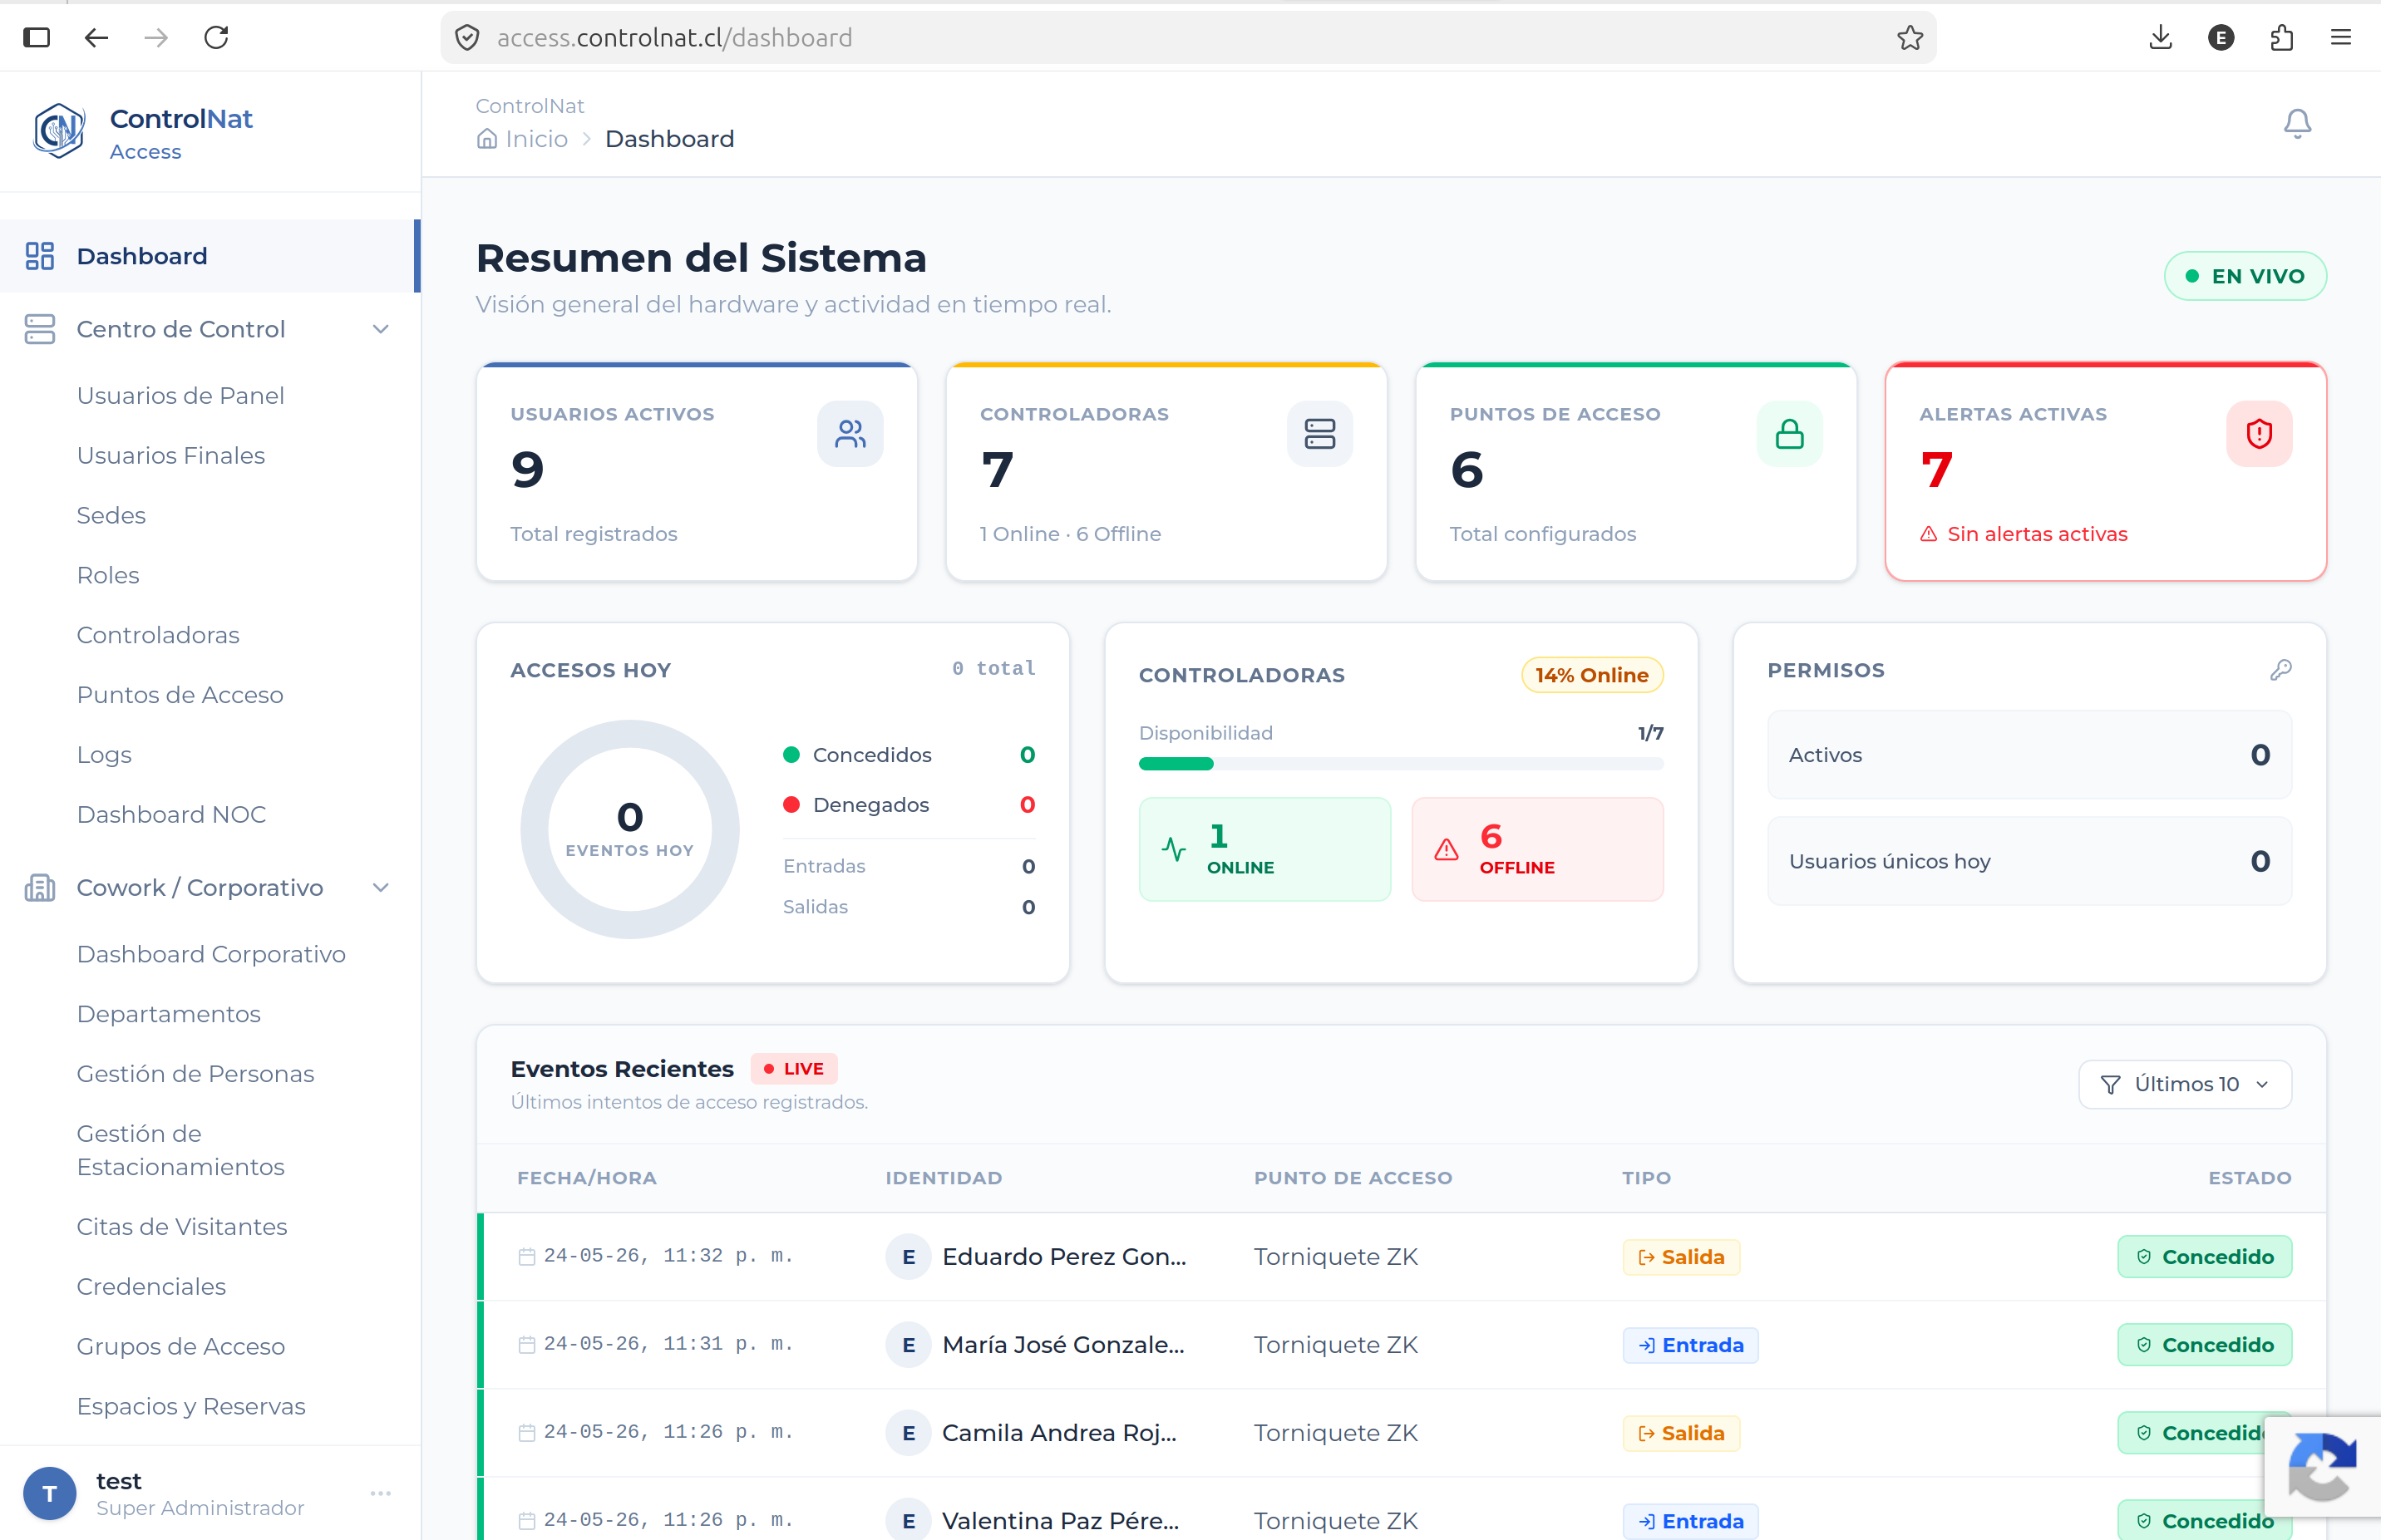Click the users icon in Usuarios Activos card
Screen dimensions: 2381x1540
(x=850, y=434)
